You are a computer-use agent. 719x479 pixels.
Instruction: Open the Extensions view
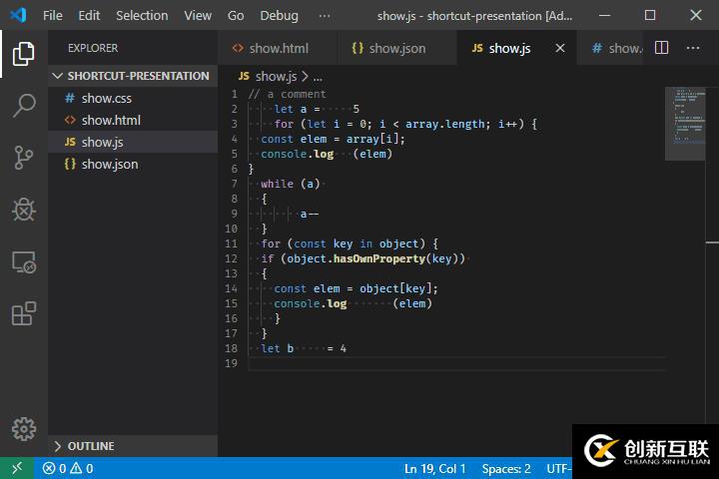tap(23, 314)
